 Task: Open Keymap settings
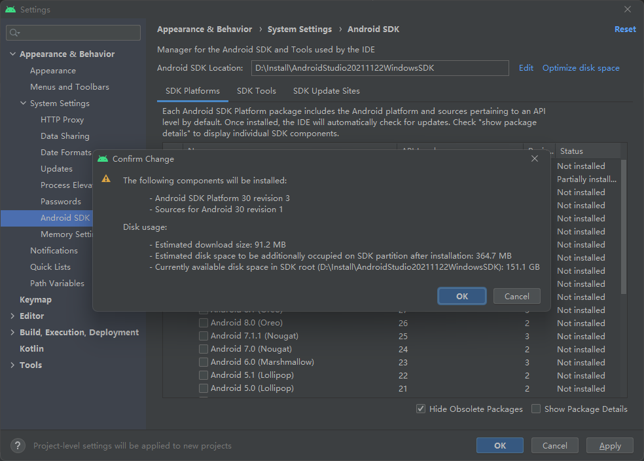point(36,300)
